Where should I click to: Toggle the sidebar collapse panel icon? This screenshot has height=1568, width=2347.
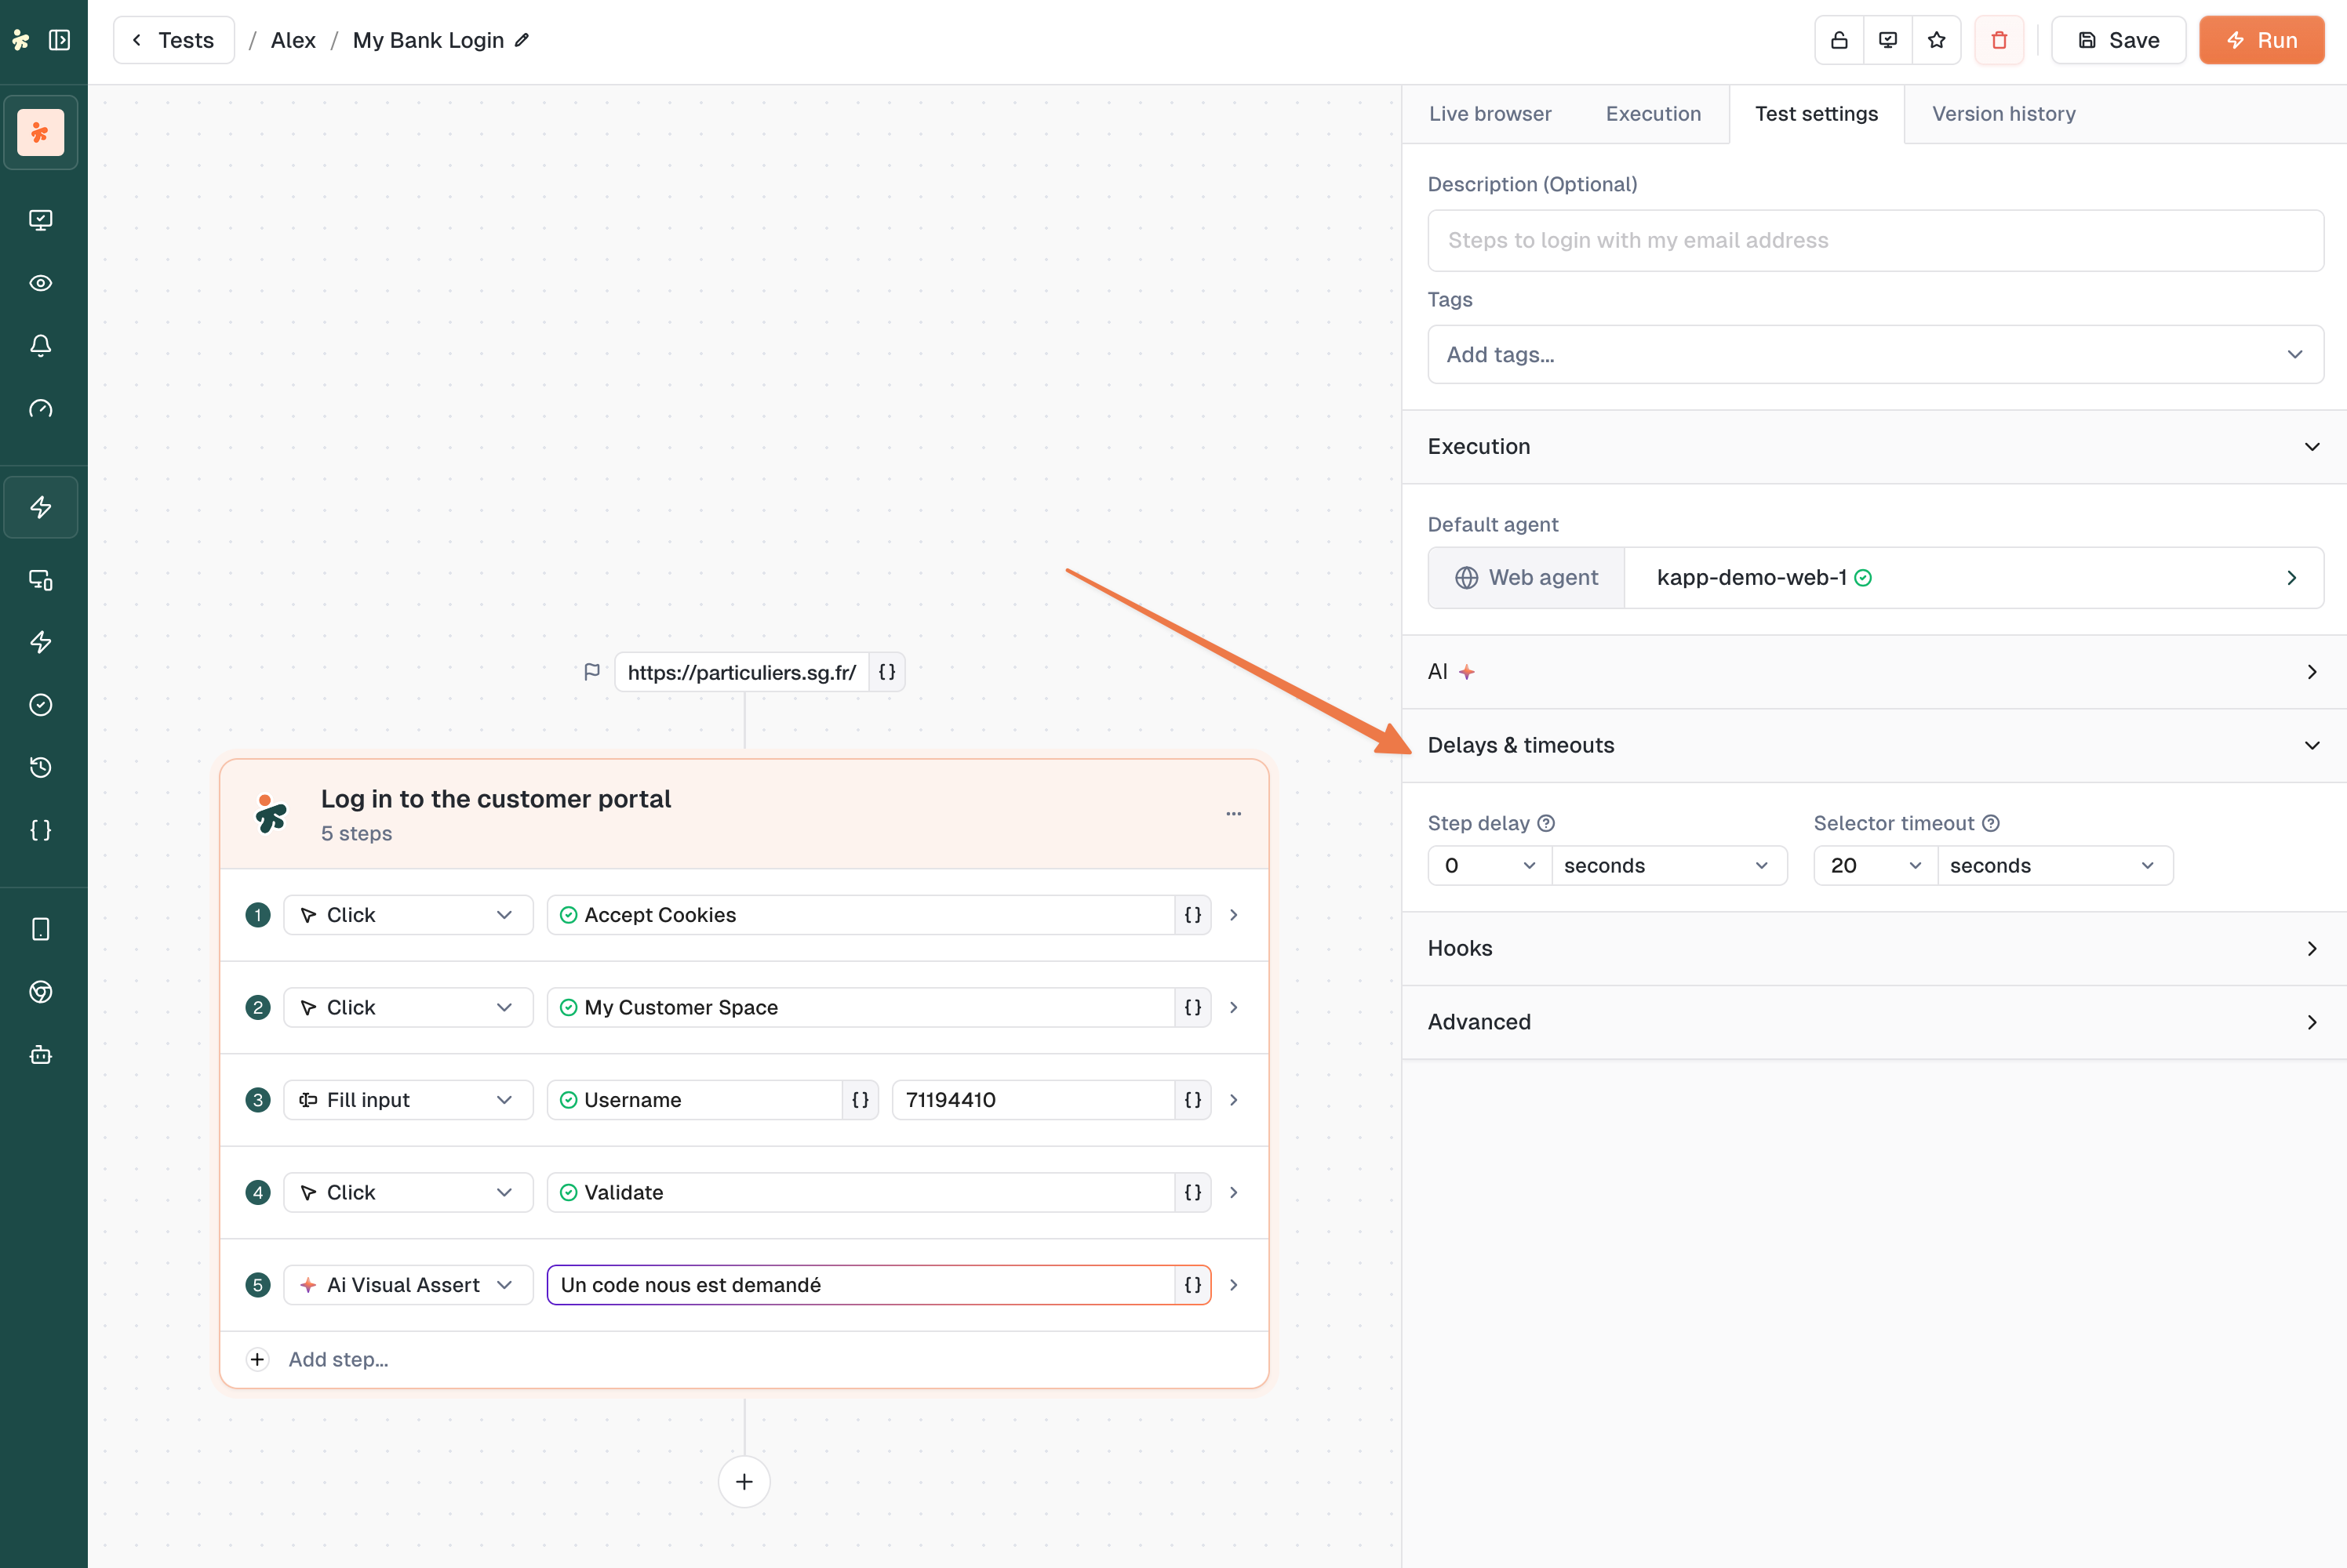click(60, 40)
